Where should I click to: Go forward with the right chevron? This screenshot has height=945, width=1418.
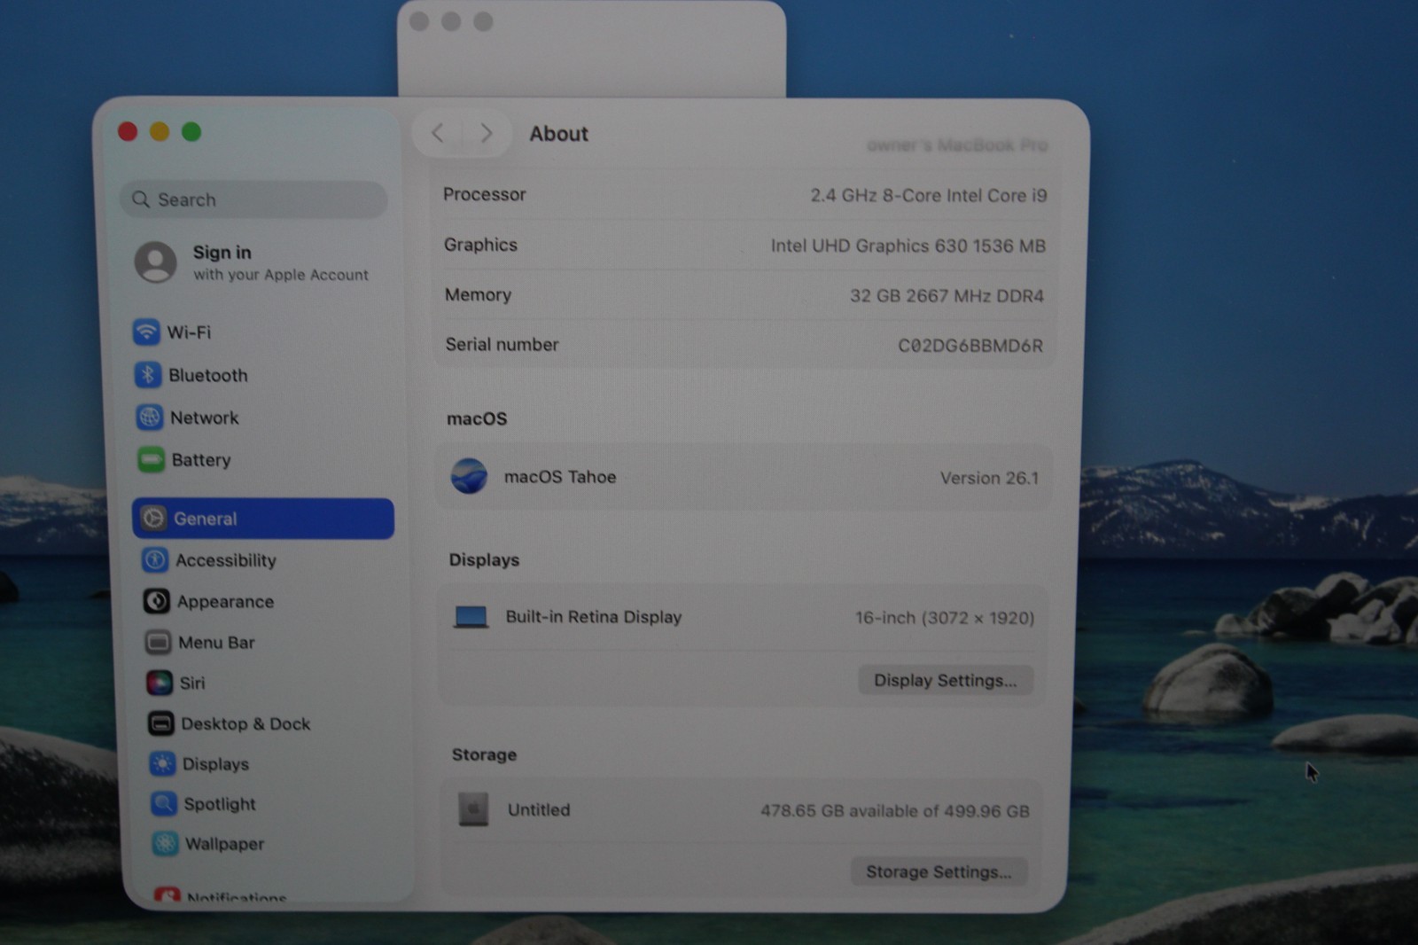tap(486, 133)
